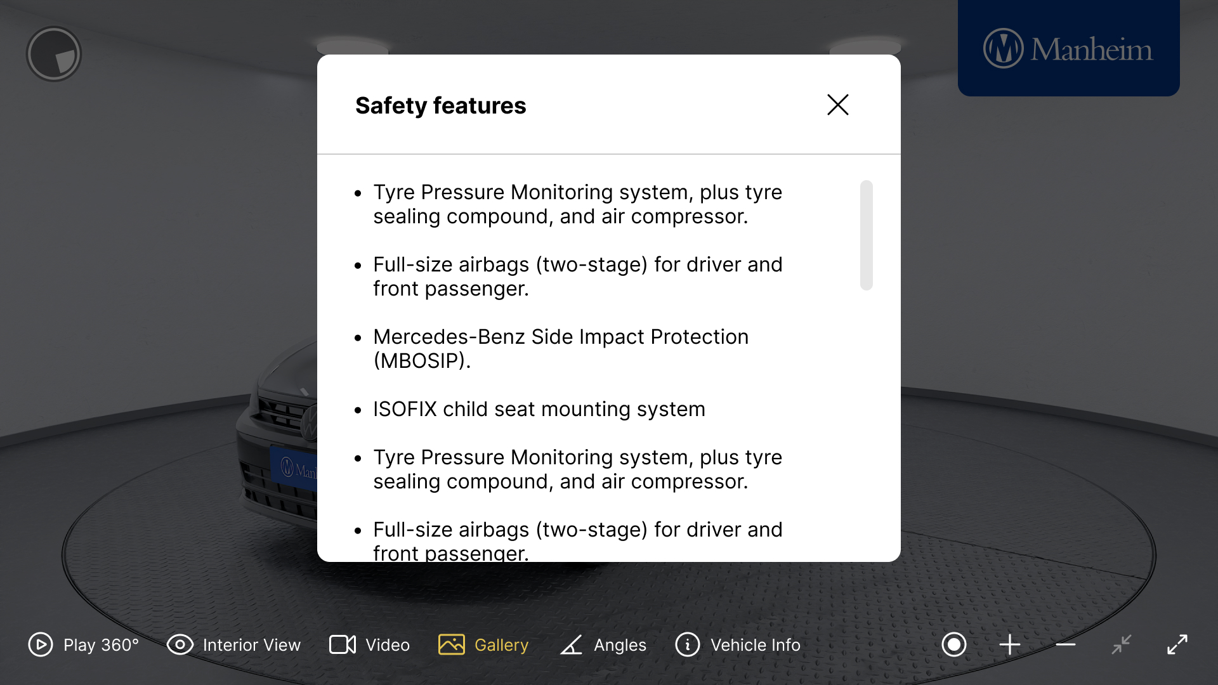Click the Manheim logo
The width and height of the screenshot is (1218, 685).
pyautogui.click(x=1068, y=49)
